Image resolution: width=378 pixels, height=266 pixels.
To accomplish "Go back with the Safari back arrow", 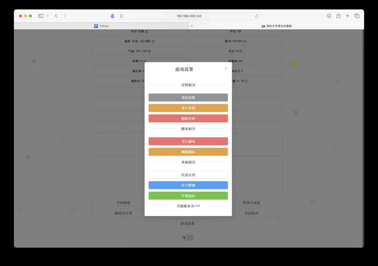I will point(56,16).
